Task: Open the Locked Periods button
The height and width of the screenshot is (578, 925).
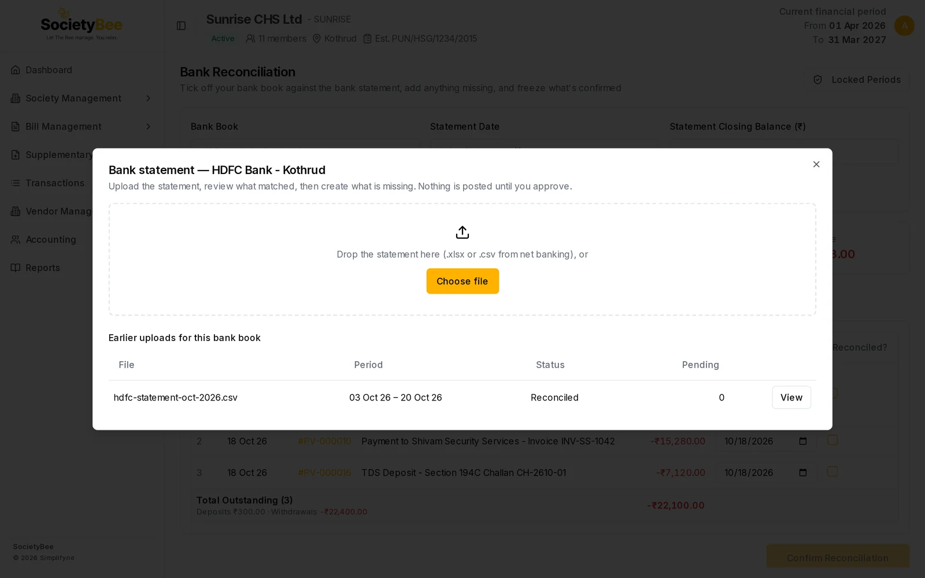Action: [x=858, y=80]
